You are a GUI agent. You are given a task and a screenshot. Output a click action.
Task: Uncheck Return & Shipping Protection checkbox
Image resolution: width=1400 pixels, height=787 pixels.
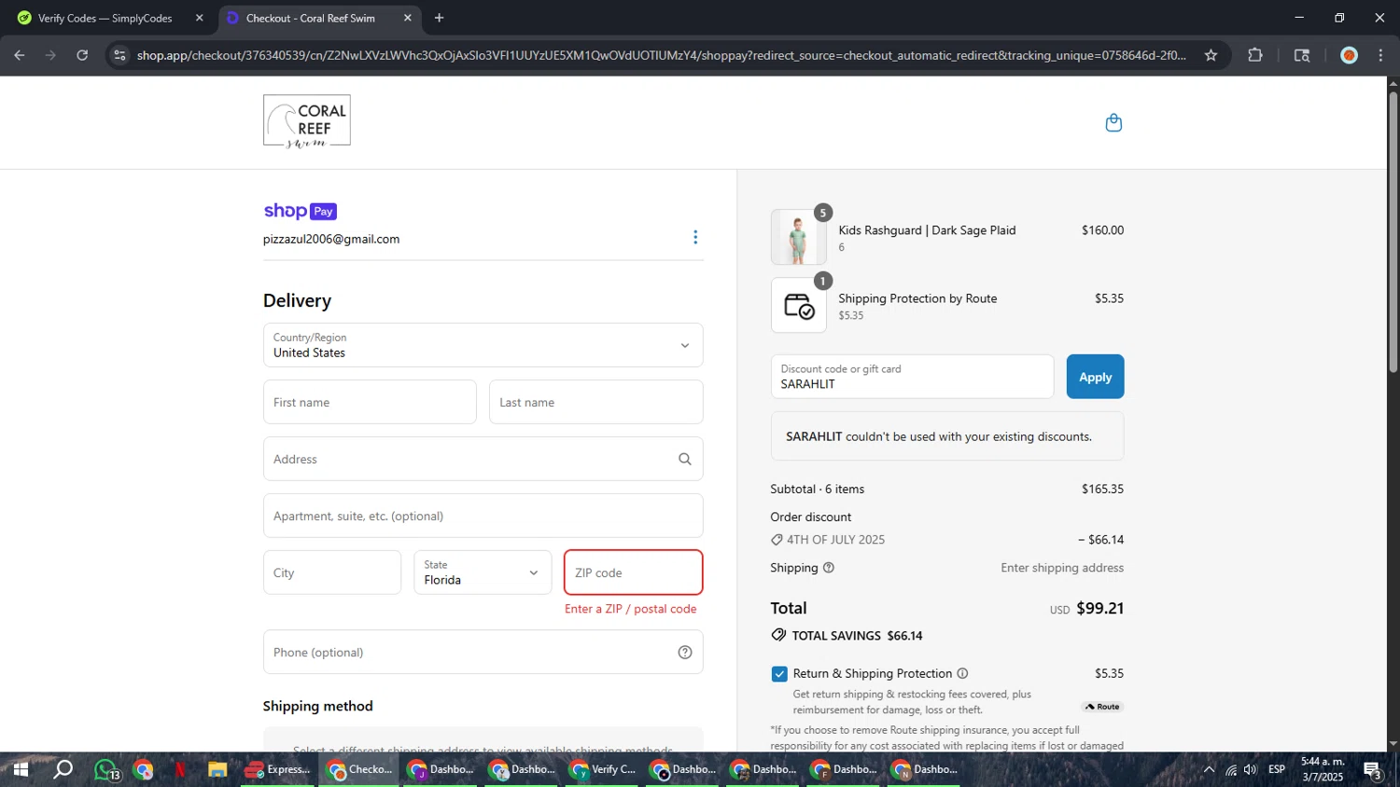(779, 674)
